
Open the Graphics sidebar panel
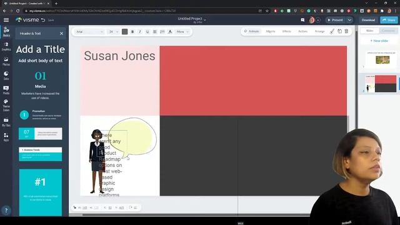[x=6, y=46]
